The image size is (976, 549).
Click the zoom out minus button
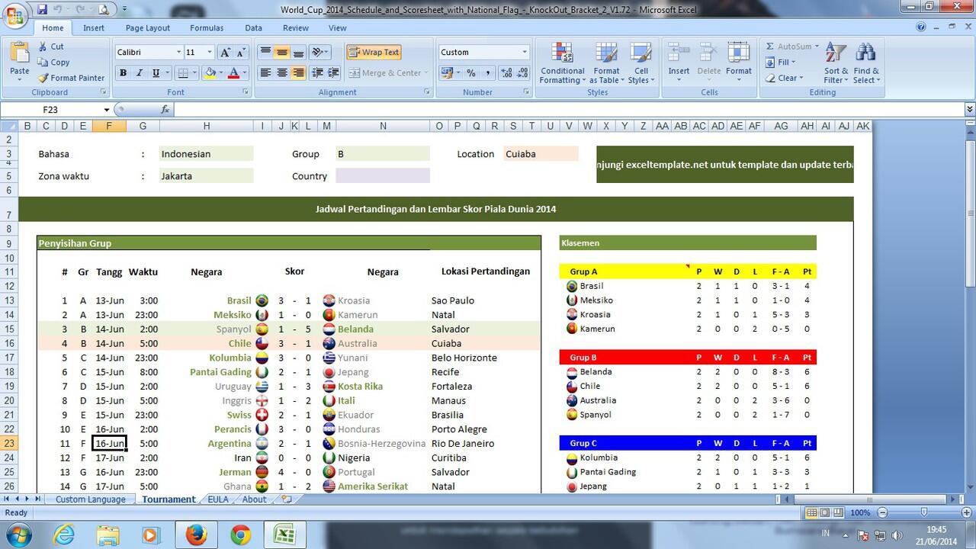coord(882,512)
